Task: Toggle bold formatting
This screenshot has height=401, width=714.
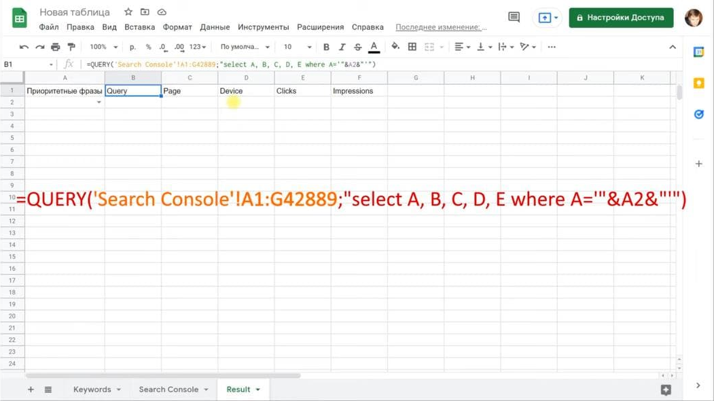Action: 326,47
